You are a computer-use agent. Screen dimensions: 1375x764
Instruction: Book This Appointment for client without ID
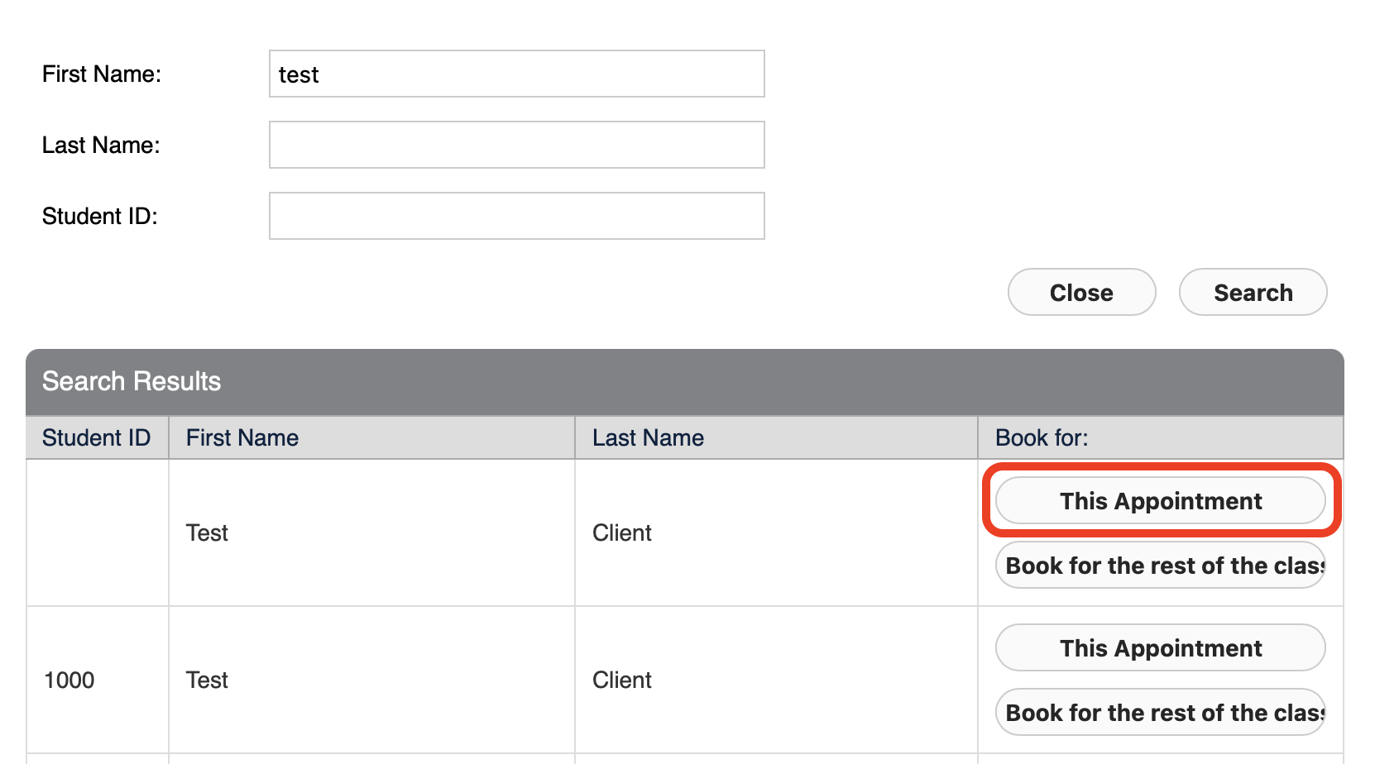[x=1160, y=501]
